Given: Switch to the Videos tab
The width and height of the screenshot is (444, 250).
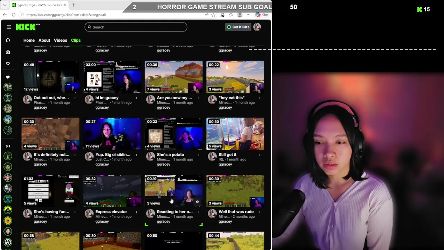Looking at the screenshot, I should coord(60,40).
